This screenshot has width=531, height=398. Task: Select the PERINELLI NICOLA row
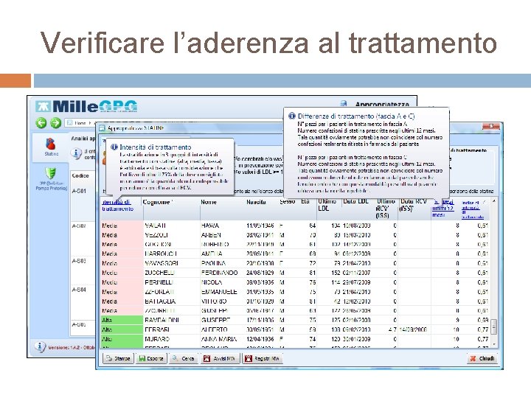tap(295, 282)
